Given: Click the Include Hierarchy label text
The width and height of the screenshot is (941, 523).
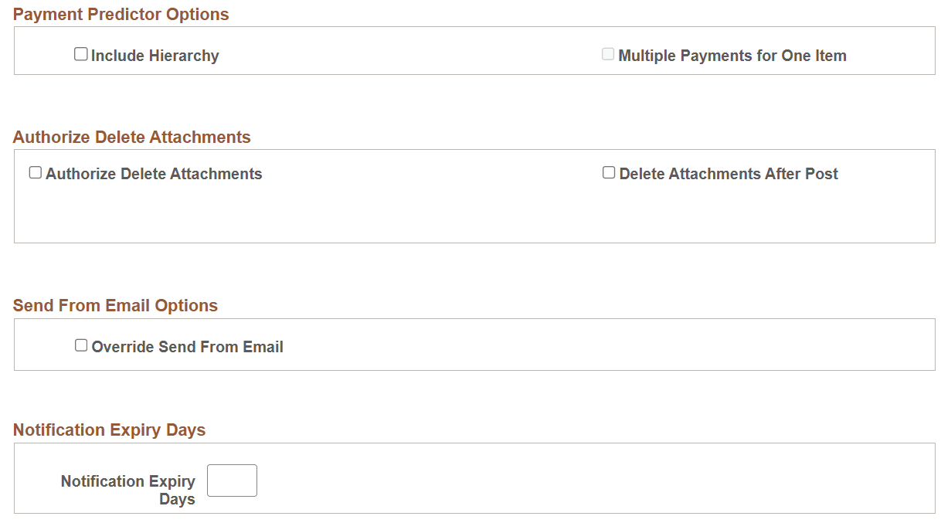Looking at the screenshot, I should (155, 55).
